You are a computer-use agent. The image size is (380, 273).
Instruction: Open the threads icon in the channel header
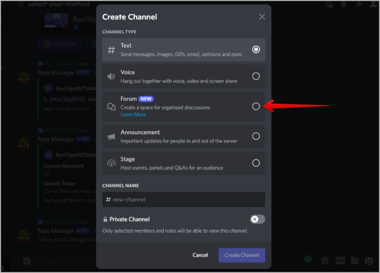[329, 4]
